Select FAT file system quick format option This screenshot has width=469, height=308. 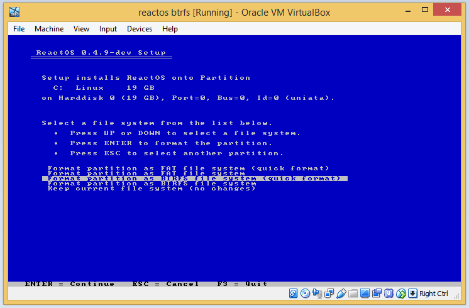[x=188, y=168]
